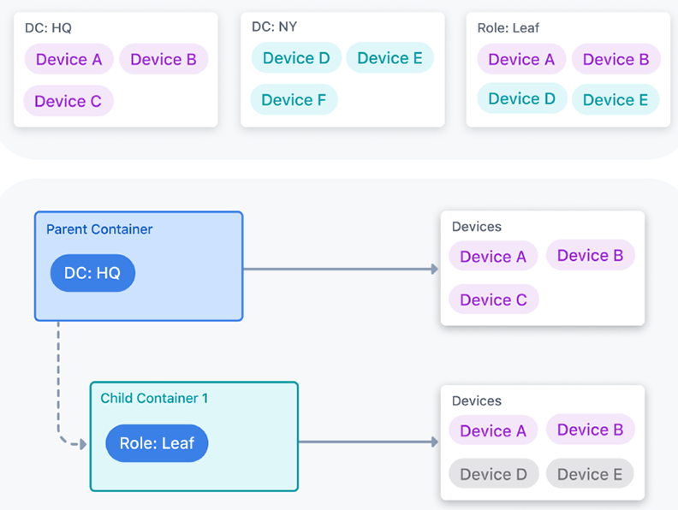This screenshot has width=678, height=510.
Task: Click Device C in parent Devices panel
Action: [493, 299]
